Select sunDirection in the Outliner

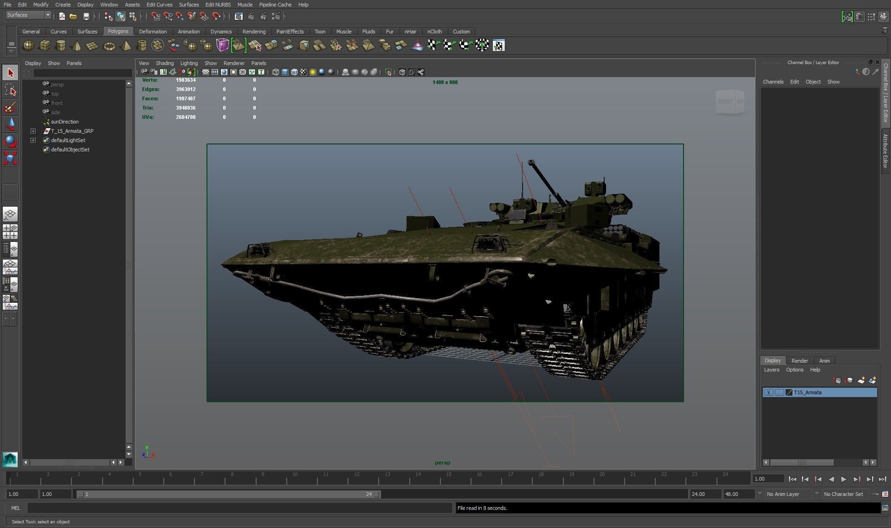[x=65, y=122]
